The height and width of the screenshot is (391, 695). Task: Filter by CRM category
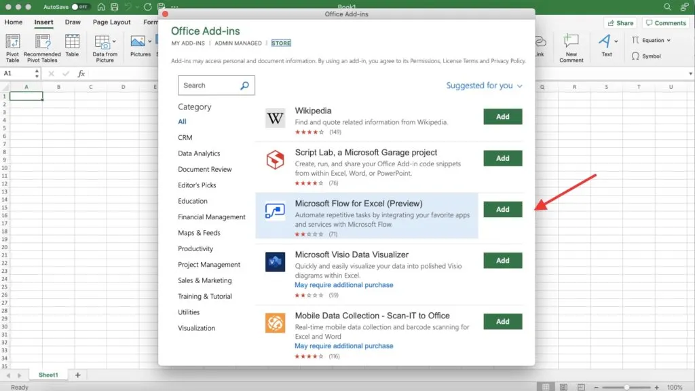[185, 137]
